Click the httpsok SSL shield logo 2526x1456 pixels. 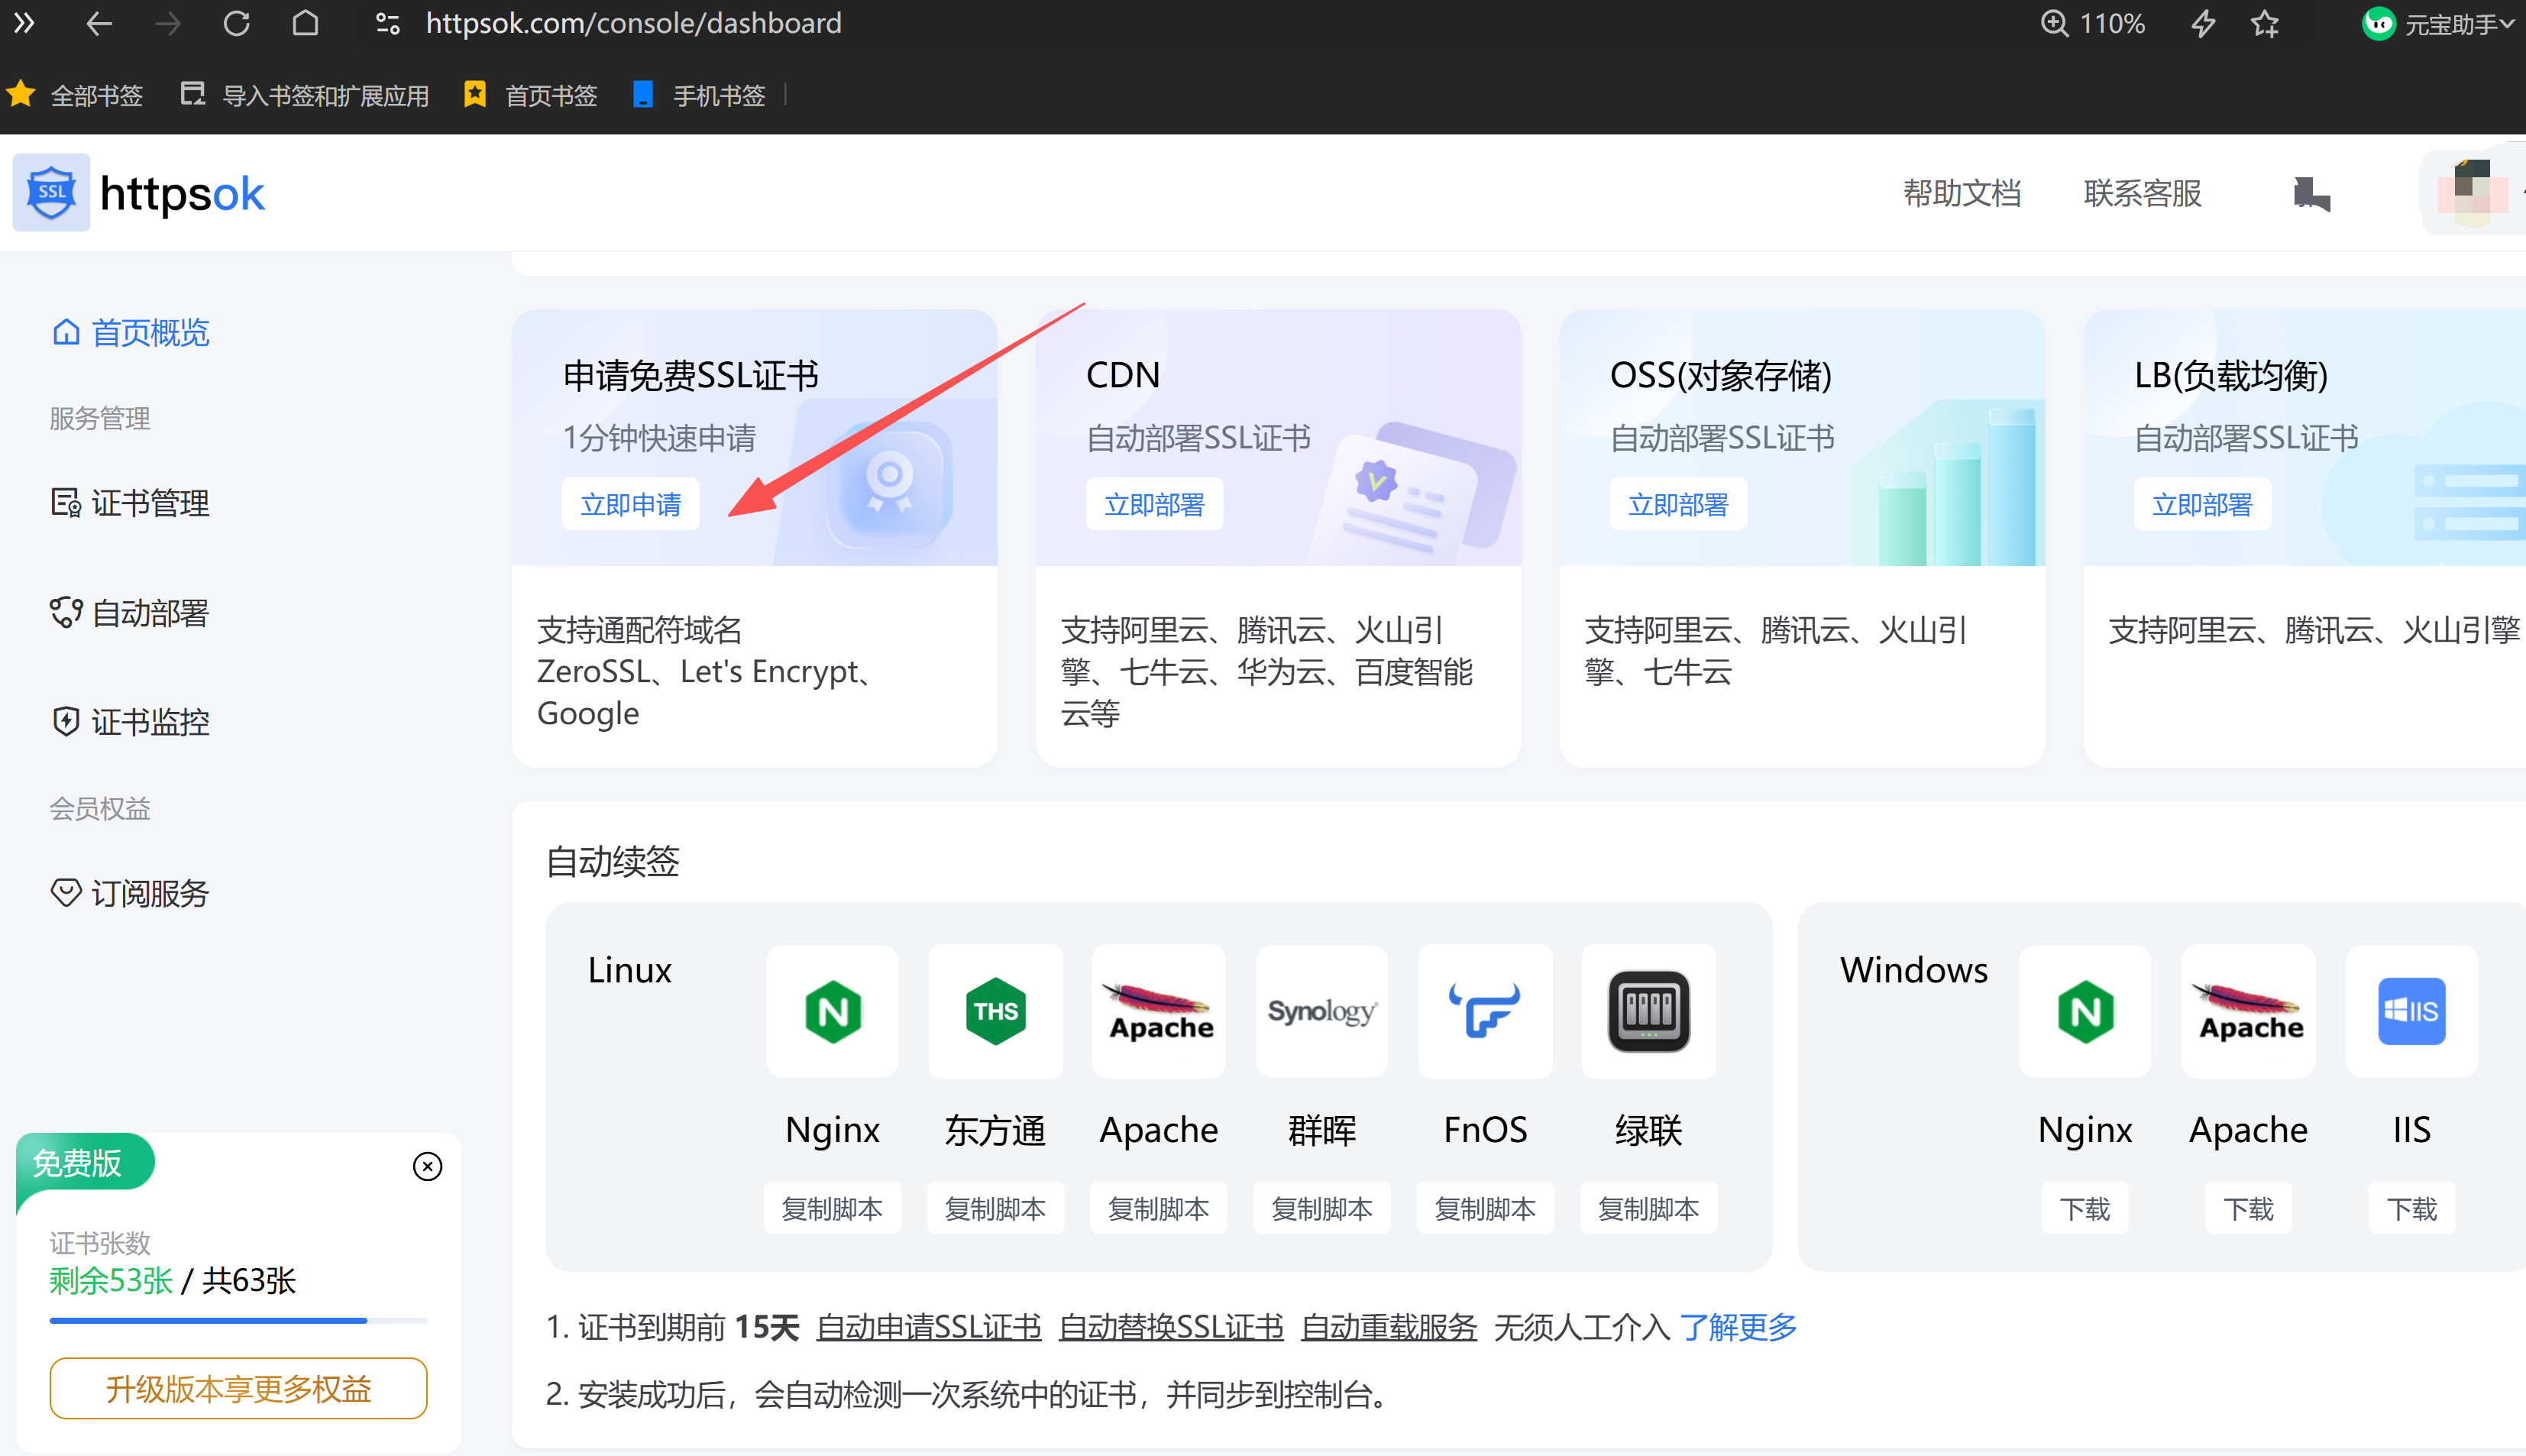[51, 192]
